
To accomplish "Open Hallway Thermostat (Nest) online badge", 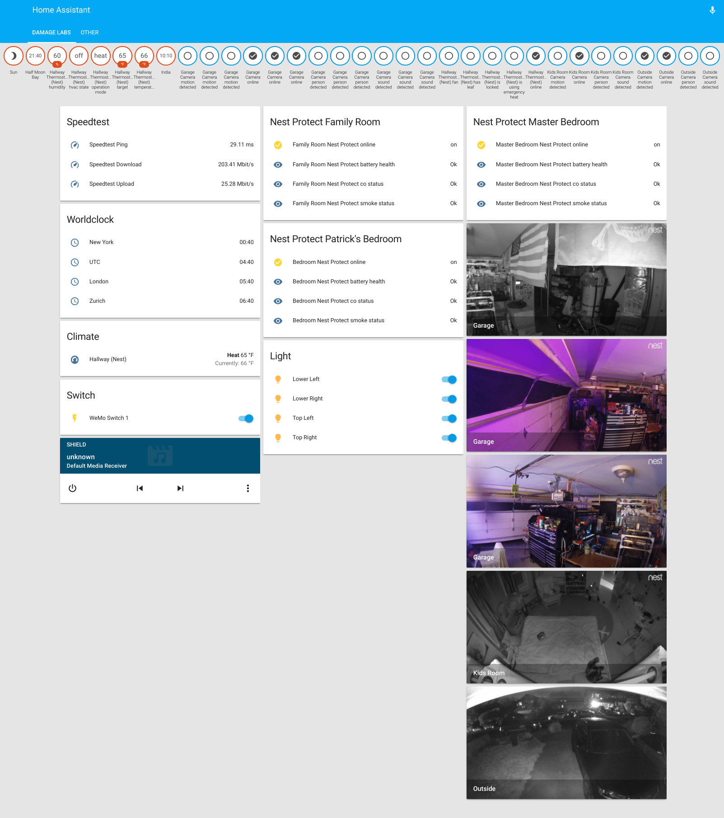I will click(536, 56).
